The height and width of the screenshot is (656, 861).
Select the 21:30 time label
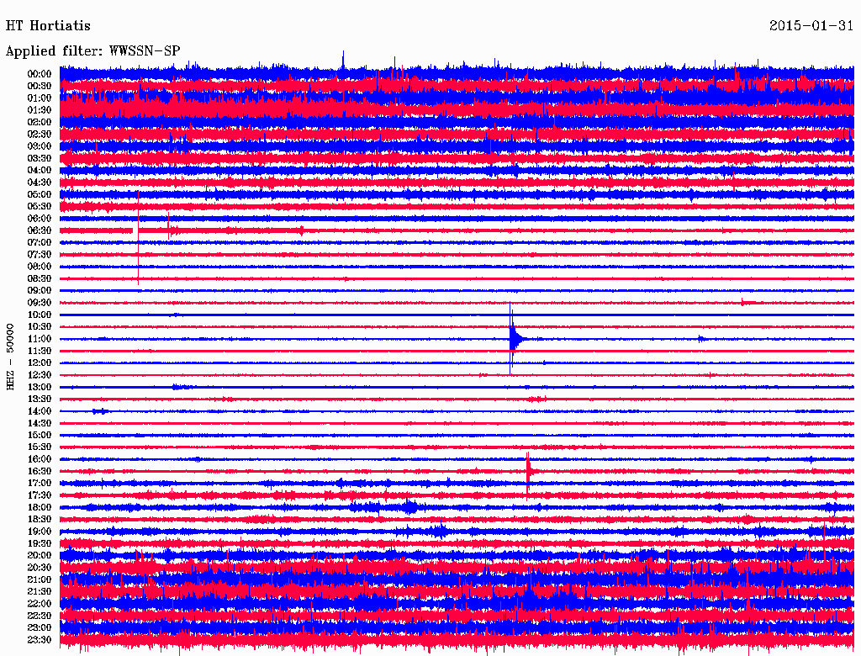click(x=40, y=592)
